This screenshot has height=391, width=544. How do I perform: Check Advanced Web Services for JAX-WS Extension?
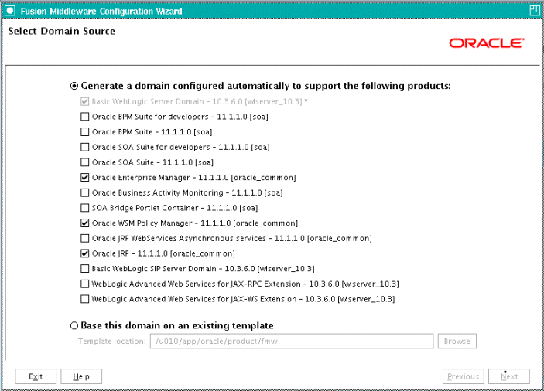(84, 299)
